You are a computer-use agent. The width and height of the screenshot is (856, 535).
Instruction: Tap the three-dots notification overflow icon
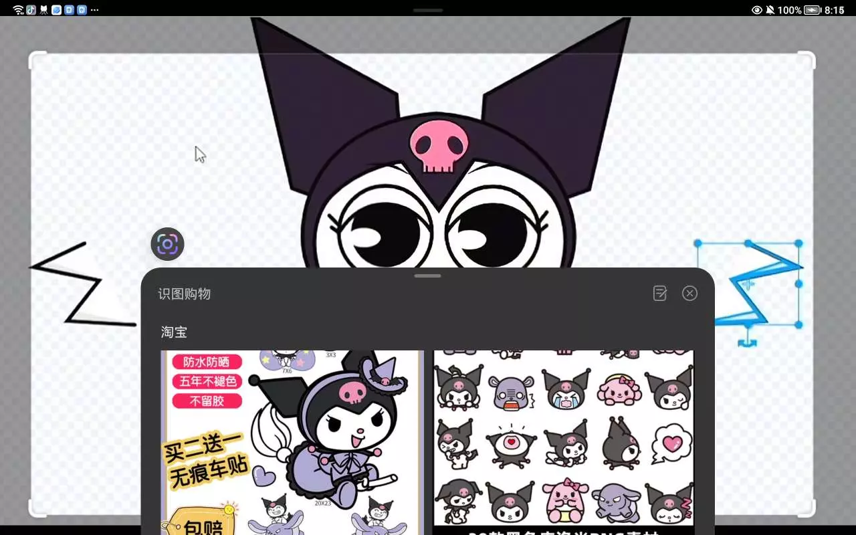(94, 10)
